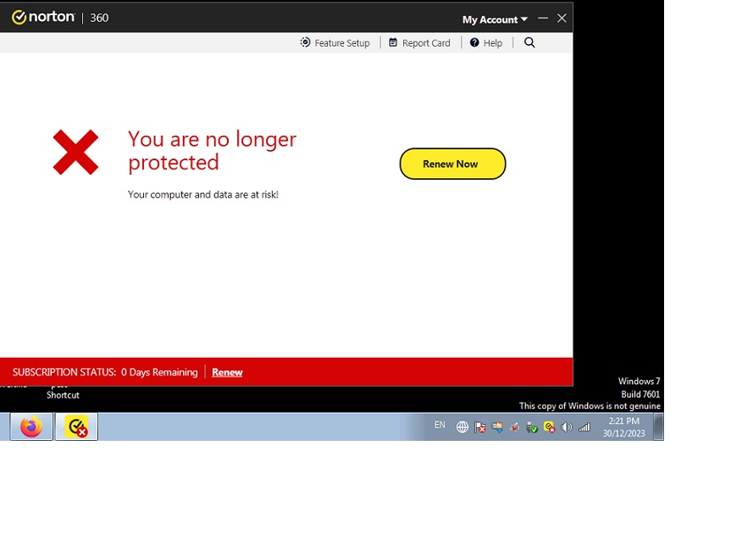The image size is (742, 557).
Task: Click the '0 Days Remaining' status text
Action: tap(159, 372)
